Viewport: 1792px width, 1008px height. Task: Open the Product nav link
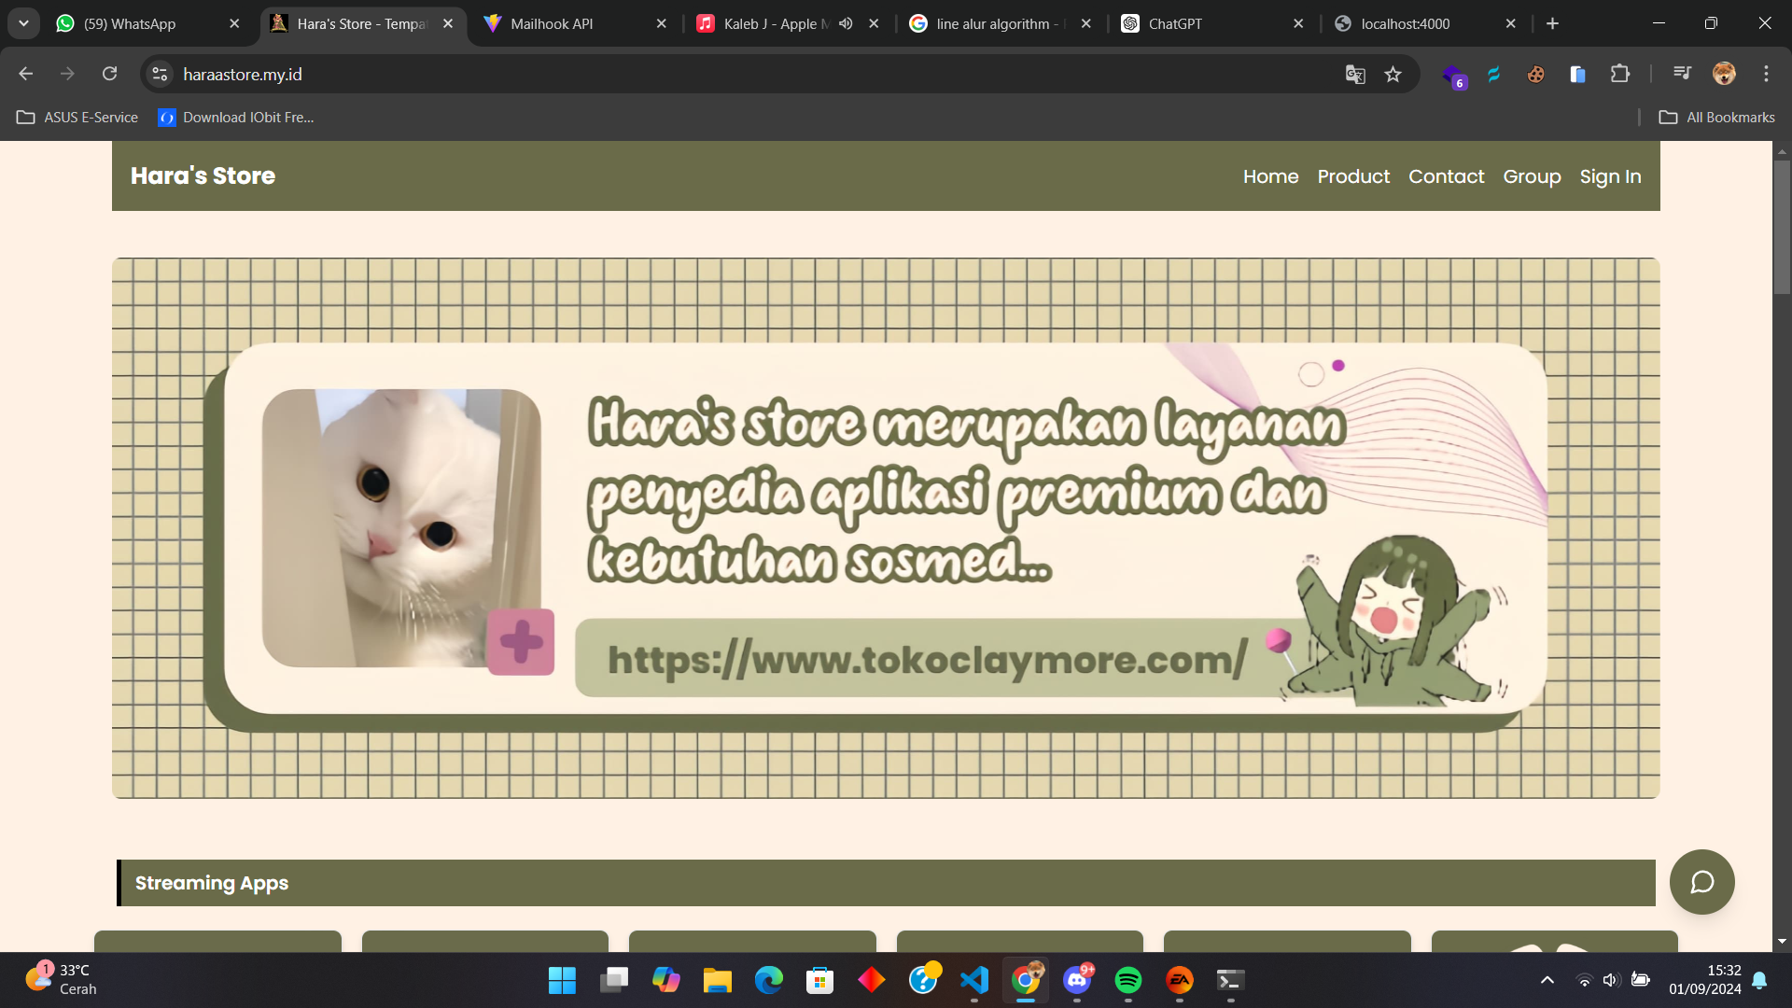coord(1353,176)
